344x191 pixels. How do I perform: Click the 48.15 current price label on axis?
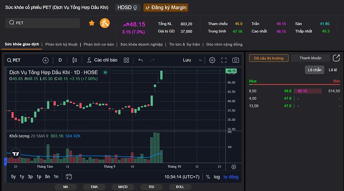click(x=231, y=71)
